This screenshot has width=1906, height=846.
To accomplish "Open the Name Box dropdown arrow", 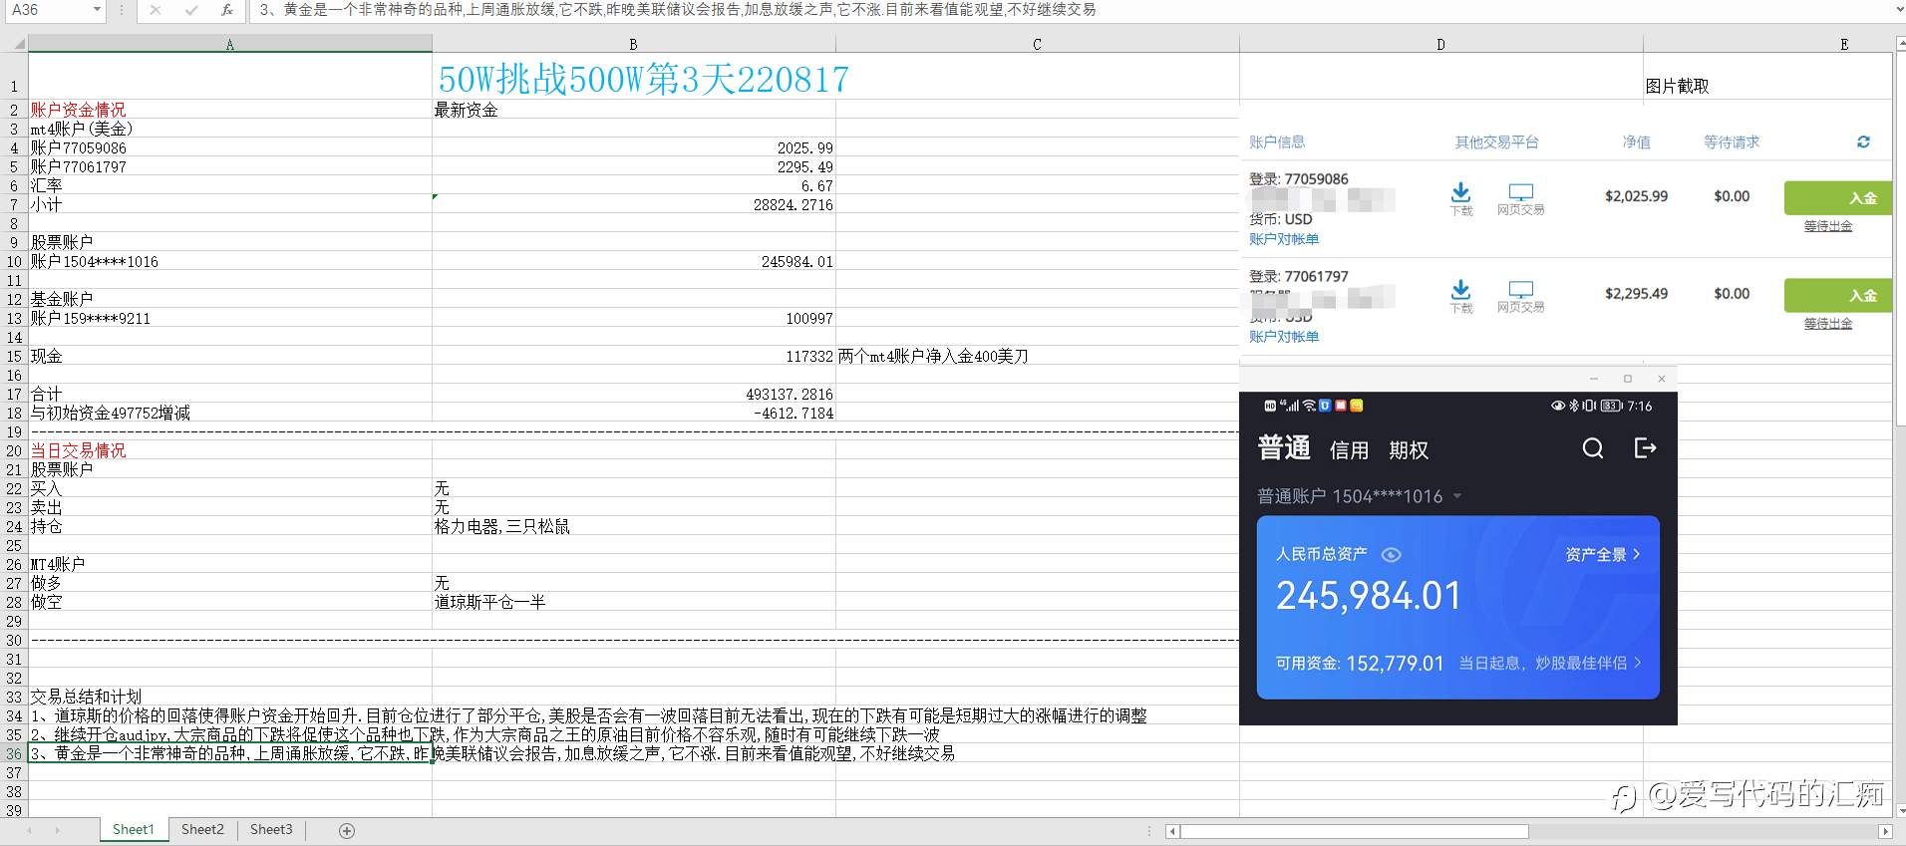I will pos(97,10).
